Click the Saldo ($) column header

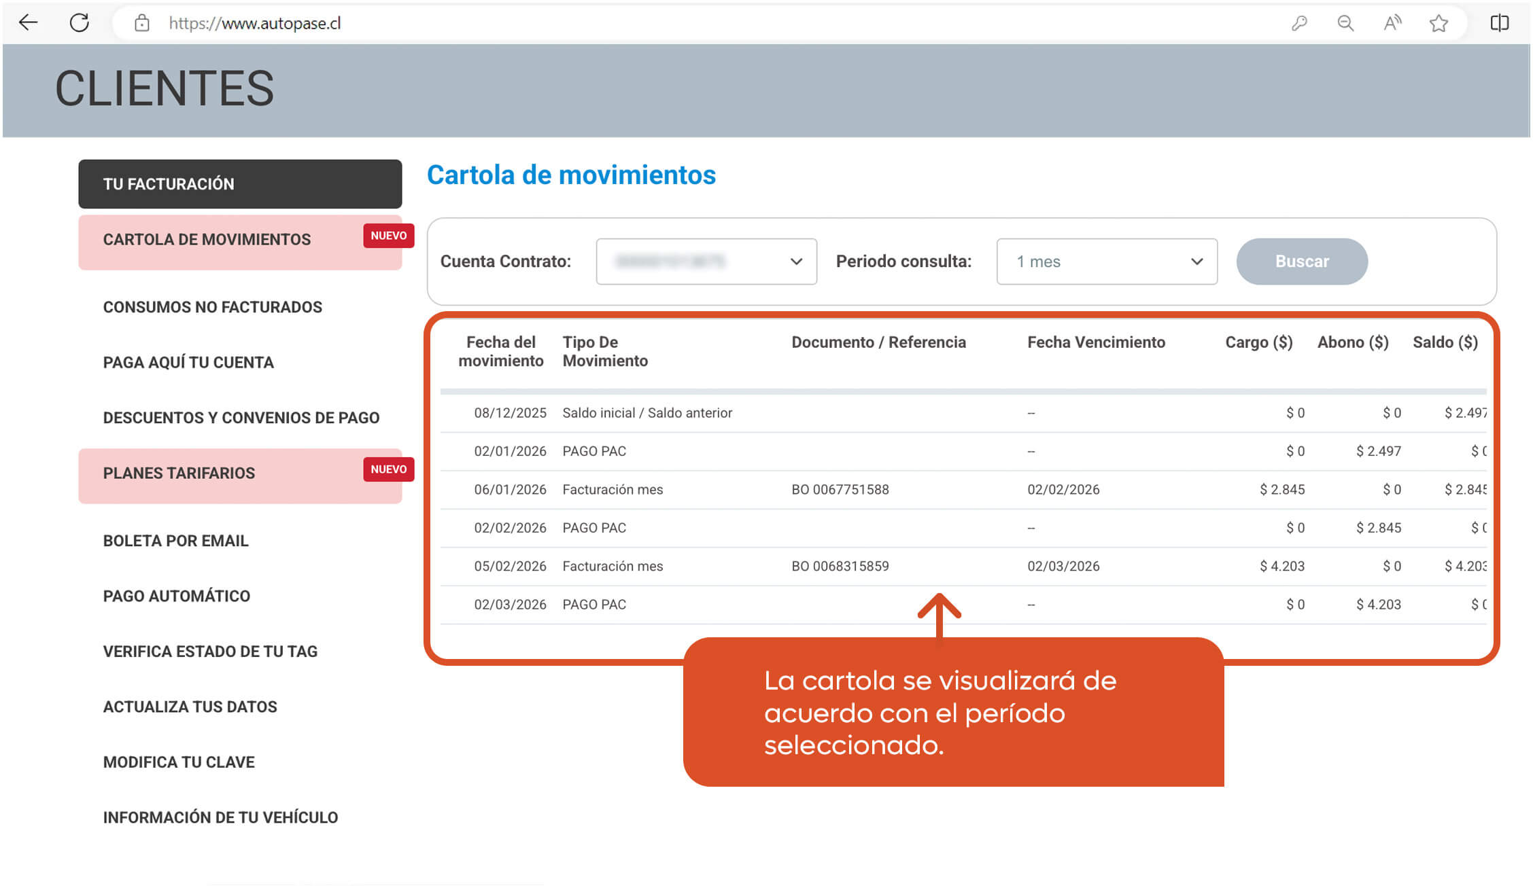coord(1445,342)
